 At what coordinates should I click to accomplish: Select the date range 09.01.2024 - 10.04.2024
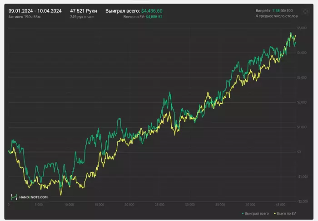(x=35, y=10)
